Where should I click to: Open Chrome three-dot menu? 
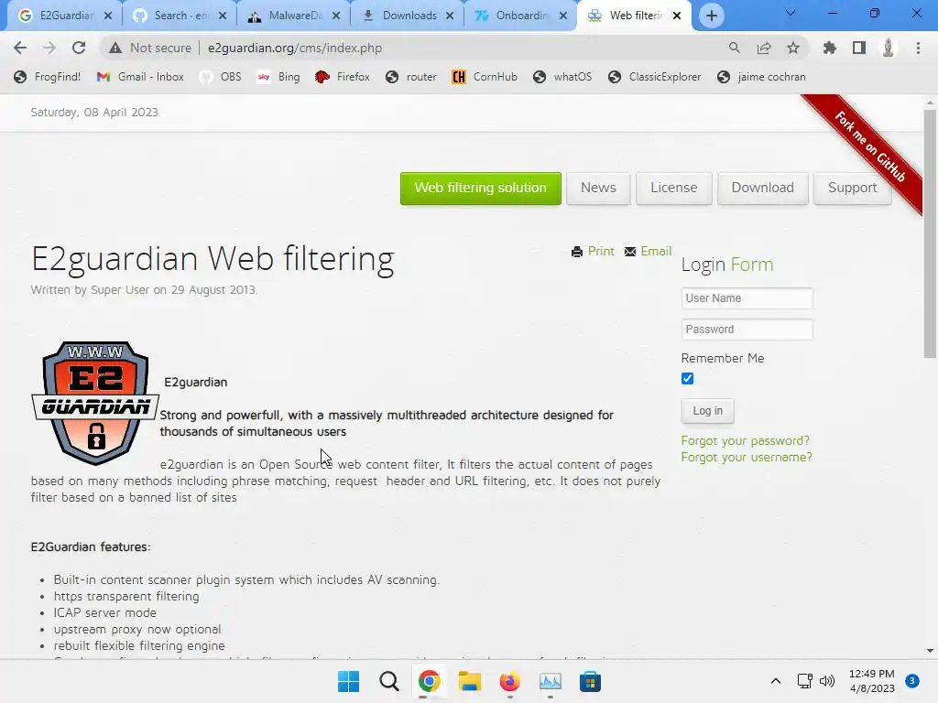click(918, 48)
